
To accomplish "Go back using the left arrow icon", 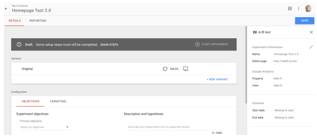I will click(x=6, y=8).
